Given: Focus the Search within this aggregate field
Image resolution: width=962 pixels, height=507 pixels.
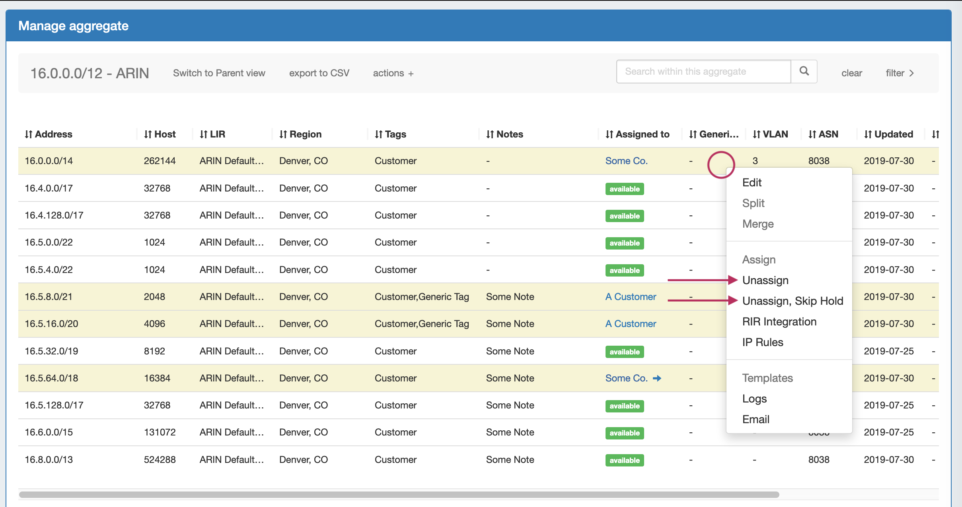Looking at the screenshot, I should 703,72.
